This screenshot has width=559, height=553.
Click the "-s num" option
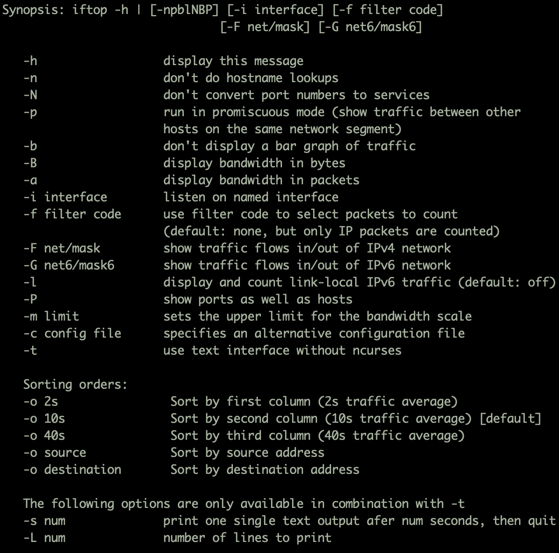click(x=44, y=521)
